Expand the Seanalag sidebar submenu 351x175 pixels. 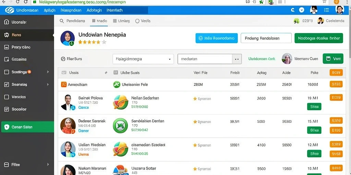point(48,84)
